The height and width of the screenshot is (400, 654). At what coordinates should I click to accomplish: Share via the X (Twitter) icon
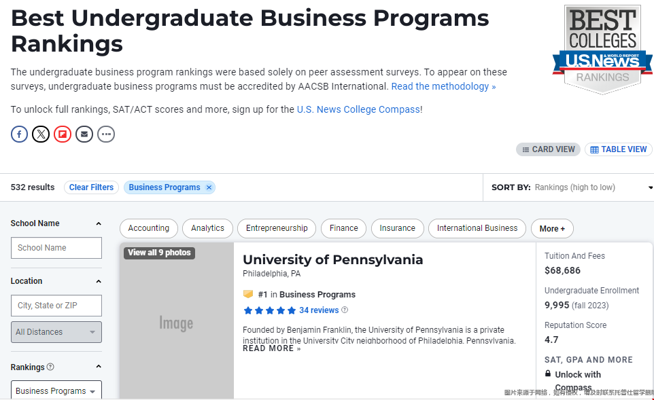pyautogui.click(x=41, y=134)
